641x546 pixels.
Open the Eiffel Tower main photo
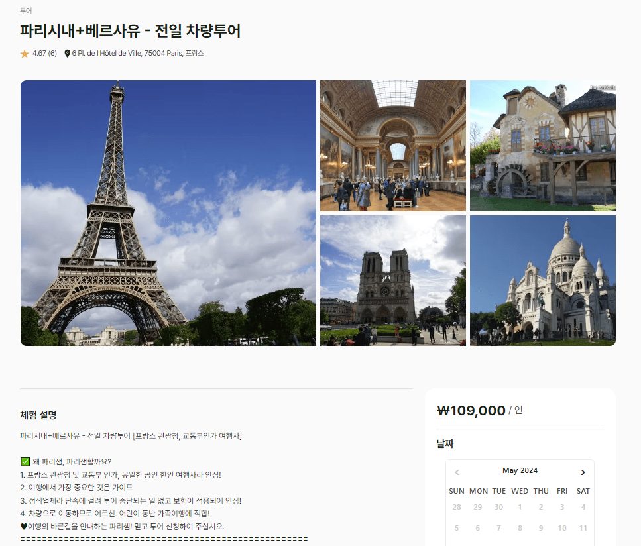(168, 213)
